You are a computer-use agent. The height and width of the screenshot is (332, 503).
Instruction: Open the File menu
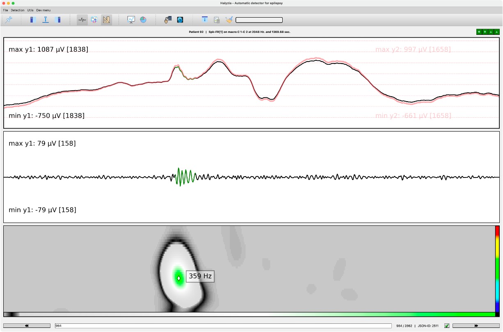click(5, 10)
